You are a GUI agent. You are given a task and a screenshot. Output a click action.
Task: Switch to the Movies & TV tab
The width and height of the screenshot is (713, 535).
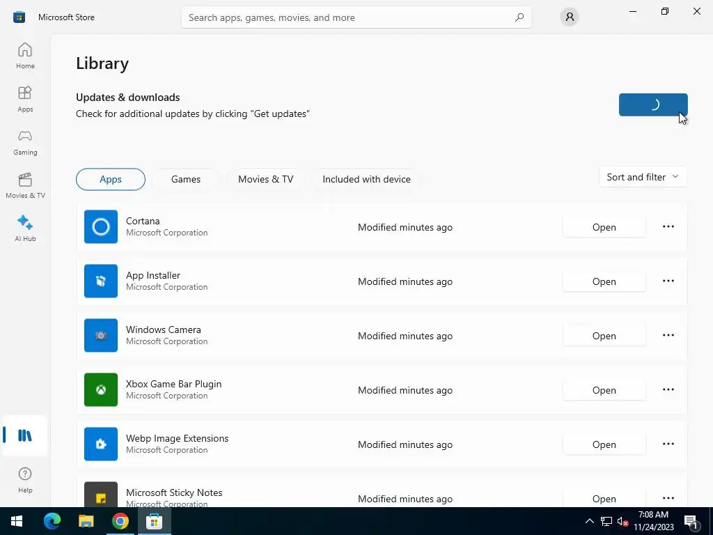[265, 179]
